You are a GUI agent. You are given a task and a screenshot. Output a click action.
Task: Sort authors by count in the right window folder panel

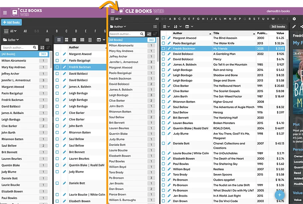pos(155,34)
